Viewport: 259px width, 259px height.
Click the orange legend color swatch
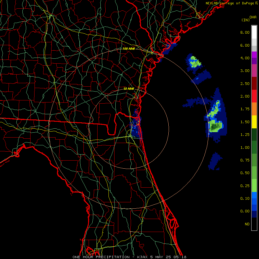pyautogui.click(x=254, y=109)
